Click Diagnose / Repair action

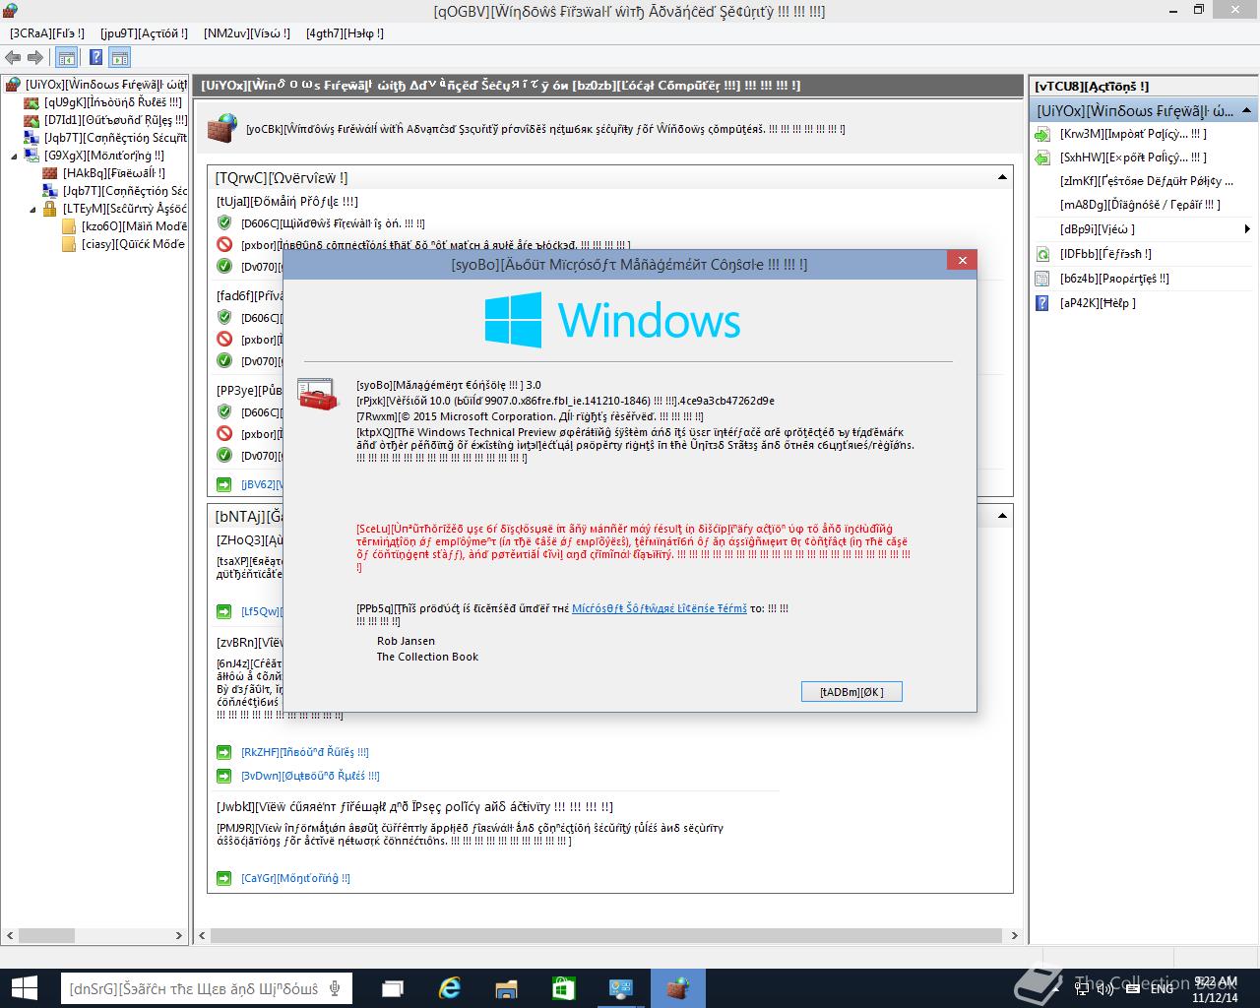pyautogui.click(x=1140, y=205)
